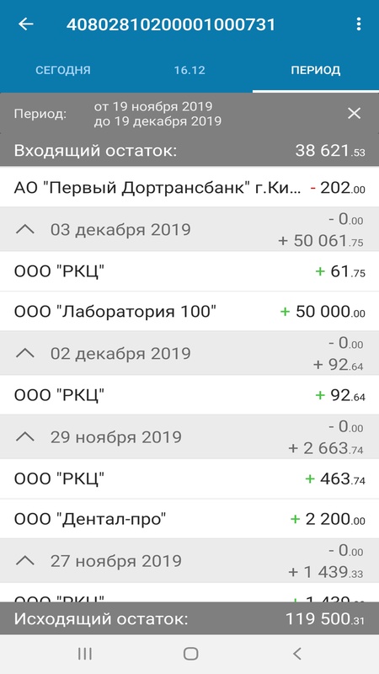Clear the selected period with X
The width and height of the screenshot is (379, 674).
pyautogui.click(x=354, y=114)
